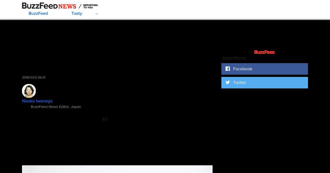Click the Facebook follow button
The image size is (330, 173).
(x=265, y=69)
